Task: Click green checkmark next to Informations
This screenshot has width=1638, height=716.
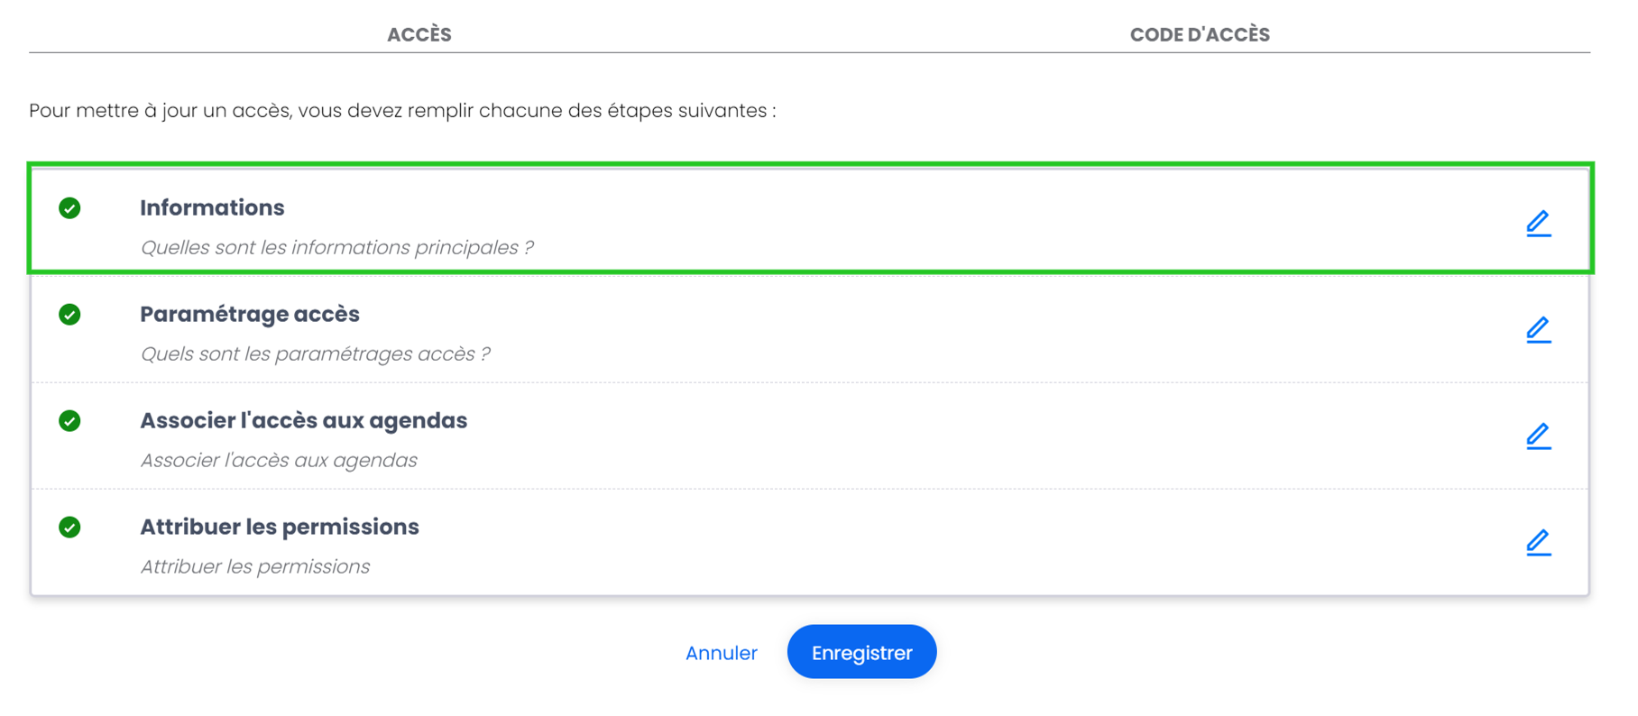Action: [x=69, y=208]
